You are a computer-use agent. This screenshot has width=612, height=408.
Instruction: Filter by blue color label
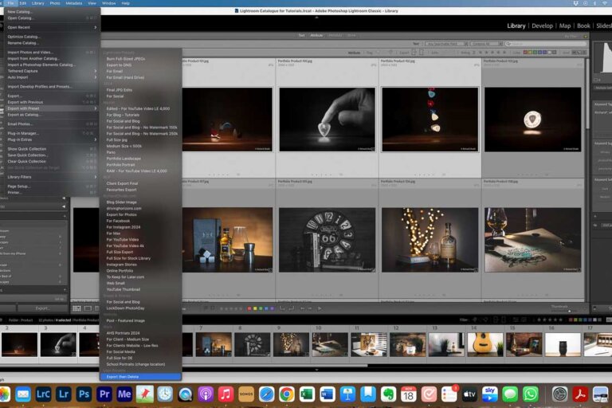click(540, 53)
